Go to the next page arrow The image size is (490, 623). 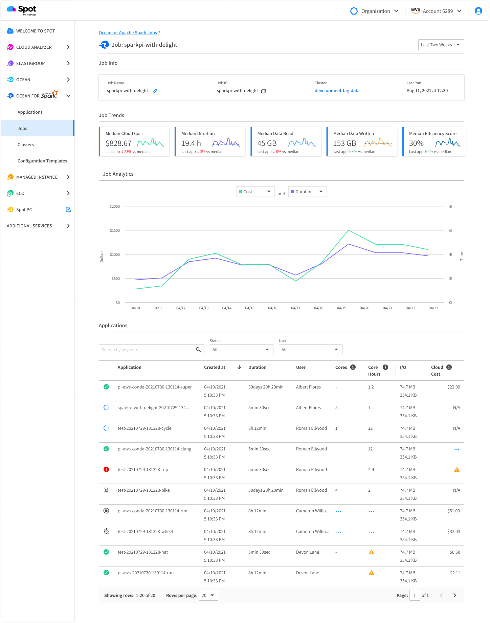point(454,595)
